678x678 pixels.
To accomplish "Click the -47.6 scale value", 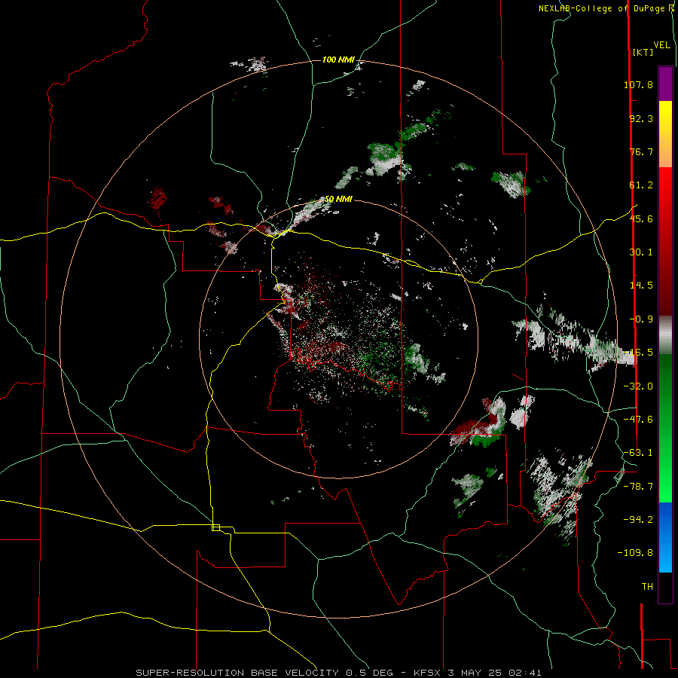I will point(638,420).
